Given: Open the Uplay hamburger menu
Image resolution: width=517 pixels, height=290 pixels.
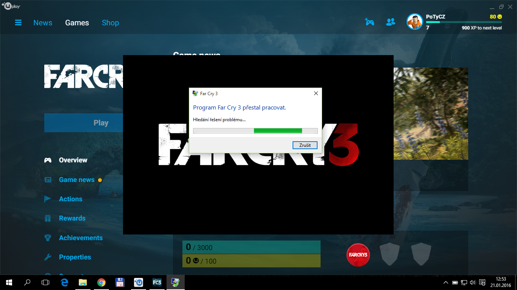Looking at the screenshot, I should 18,23.
